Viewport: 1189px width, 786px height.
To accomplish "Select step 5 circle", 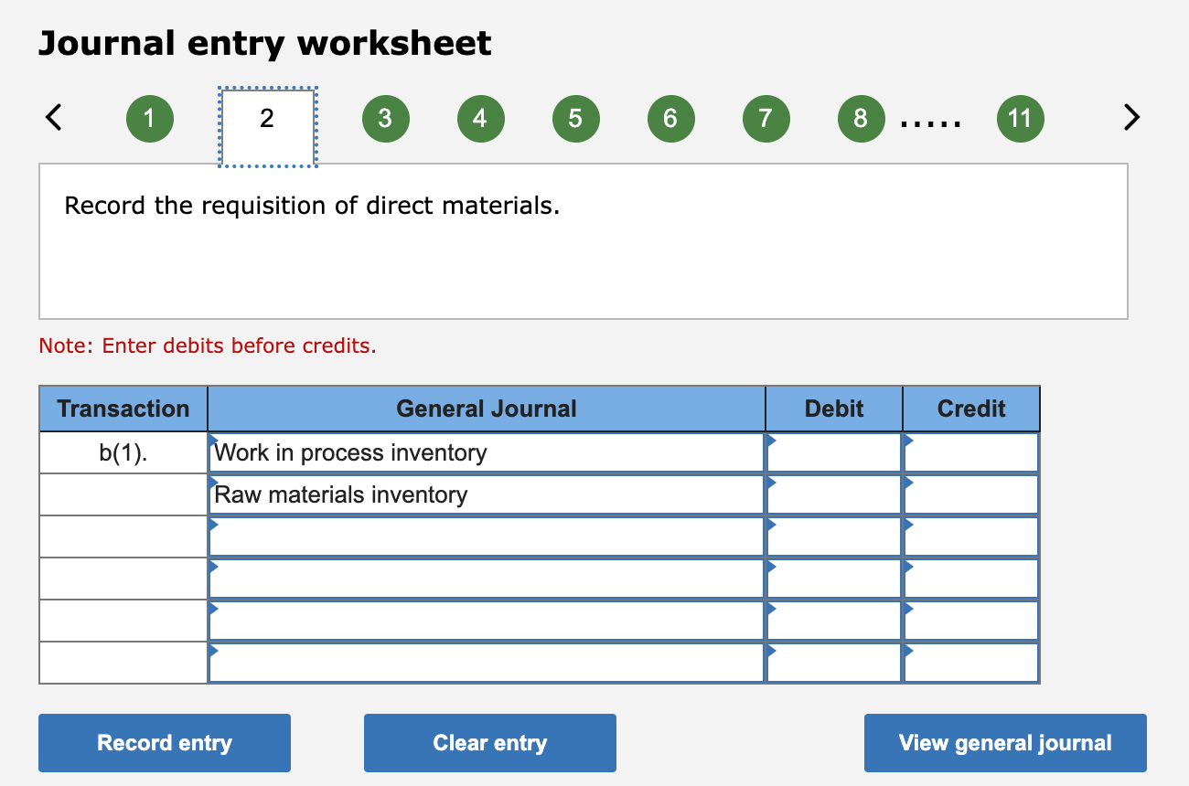I will pyautogui.click(x=575, y=118).
